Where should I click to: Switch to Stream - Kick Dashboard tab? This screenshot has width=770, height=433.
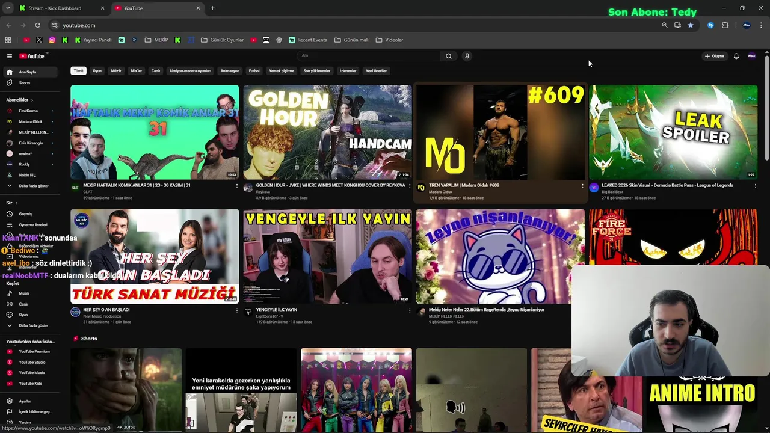pos(61,8)
